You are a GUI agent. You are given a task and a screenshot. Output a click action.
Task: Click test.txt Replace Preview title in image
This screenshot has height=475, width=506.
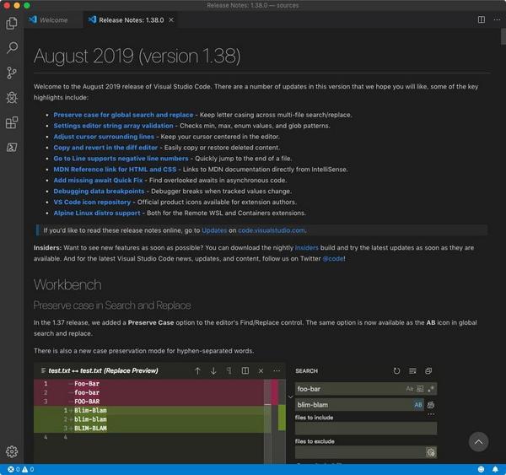(103, 370)
